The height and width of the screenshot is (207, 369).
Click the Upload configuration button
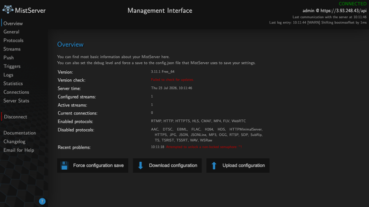click(x=238, y=166)
